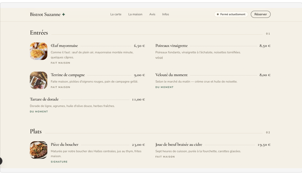This screenshot has height=174, width=302.
Task: Click the Poireaux vinaigrette dish title
Action: pyautogui.click(x=171, y=46)
